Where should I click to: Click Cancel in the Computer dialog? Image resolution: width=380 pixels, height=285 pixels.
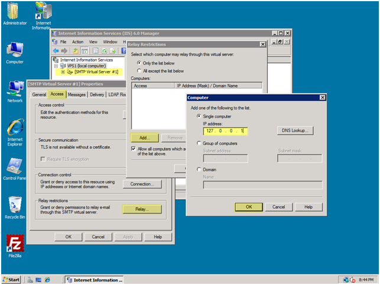[x=279, y=207]
